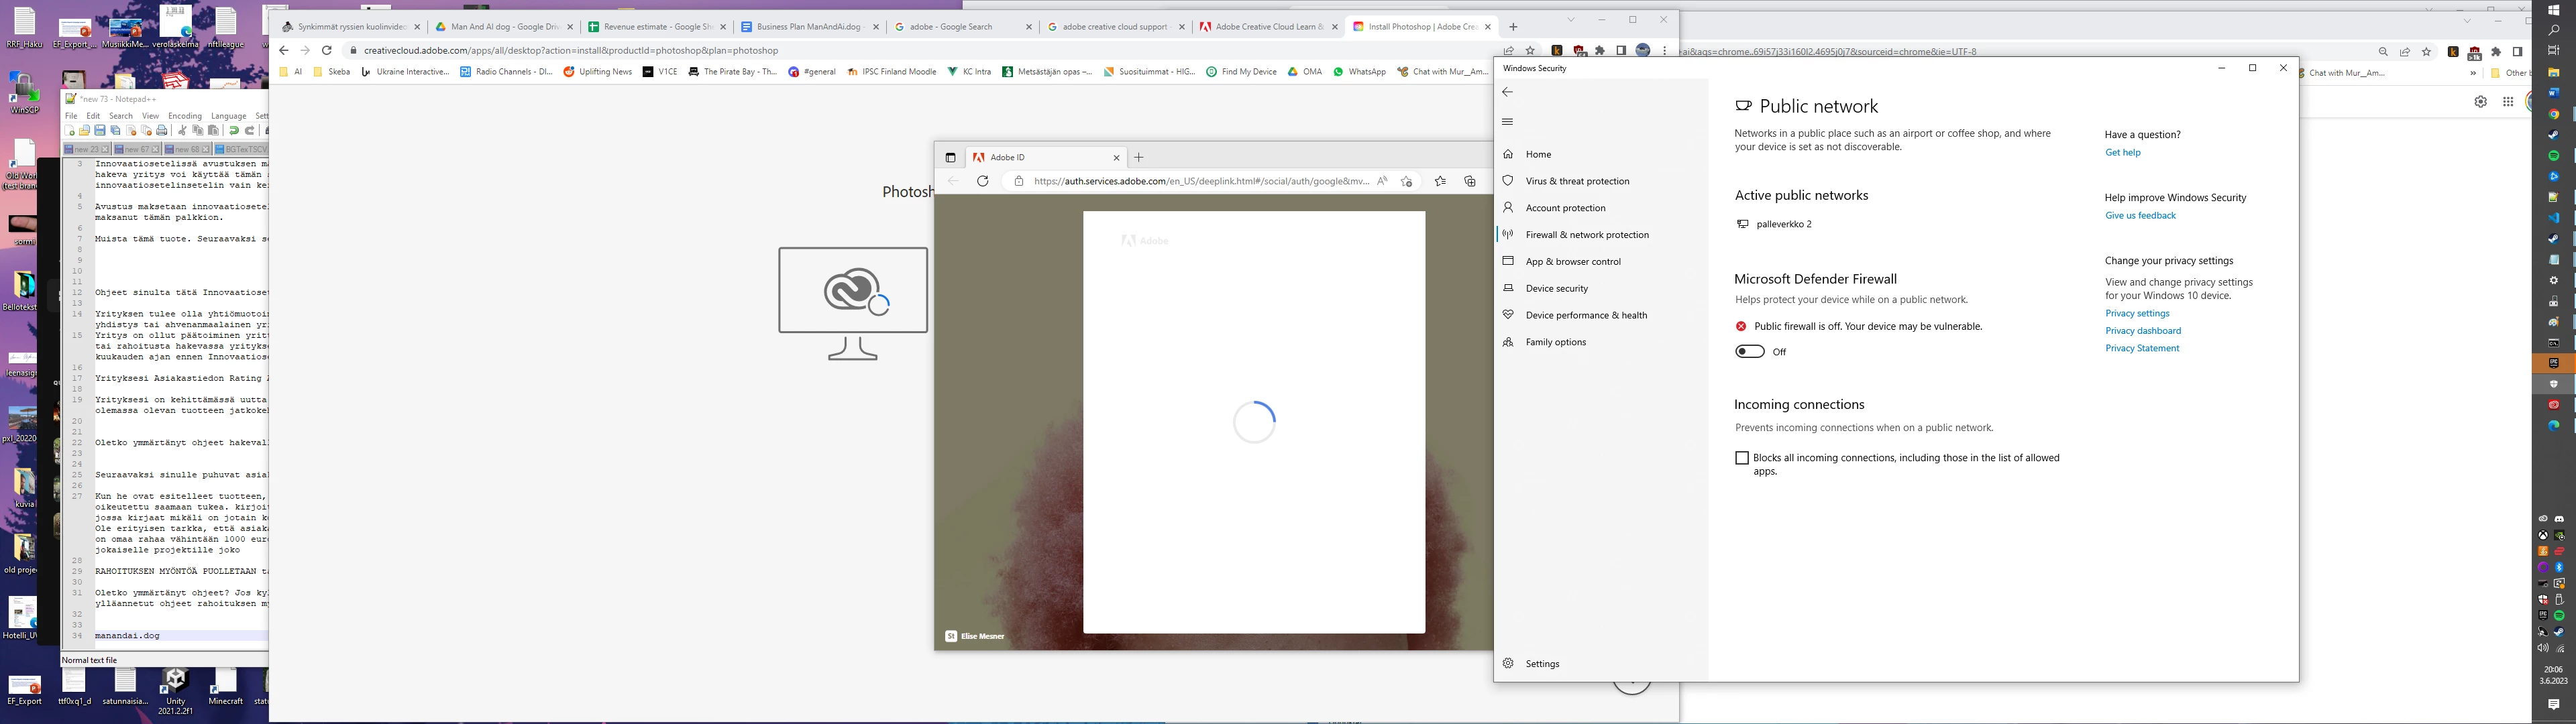Click Save icon in Notepad++ toolbar
This screenshot has height=724, width=2576.
coord(100,131)
